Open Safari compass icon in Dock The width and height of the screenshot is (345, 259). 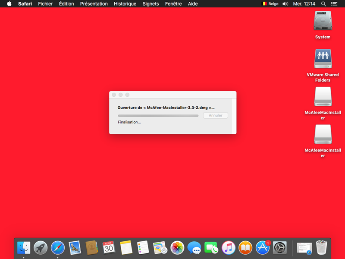[x=58, y=247]
